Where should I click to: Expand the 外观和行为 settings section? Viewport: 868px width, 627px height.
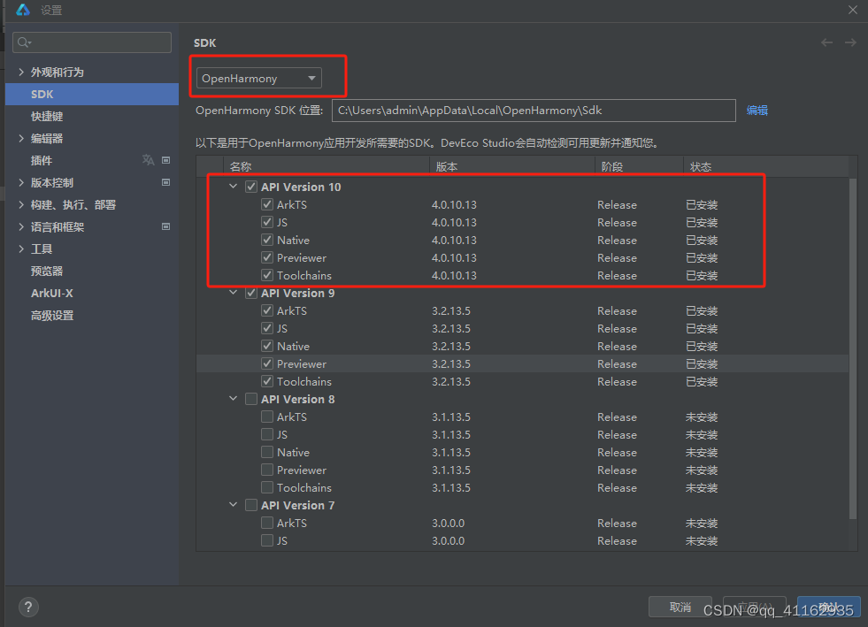point(21,72)
